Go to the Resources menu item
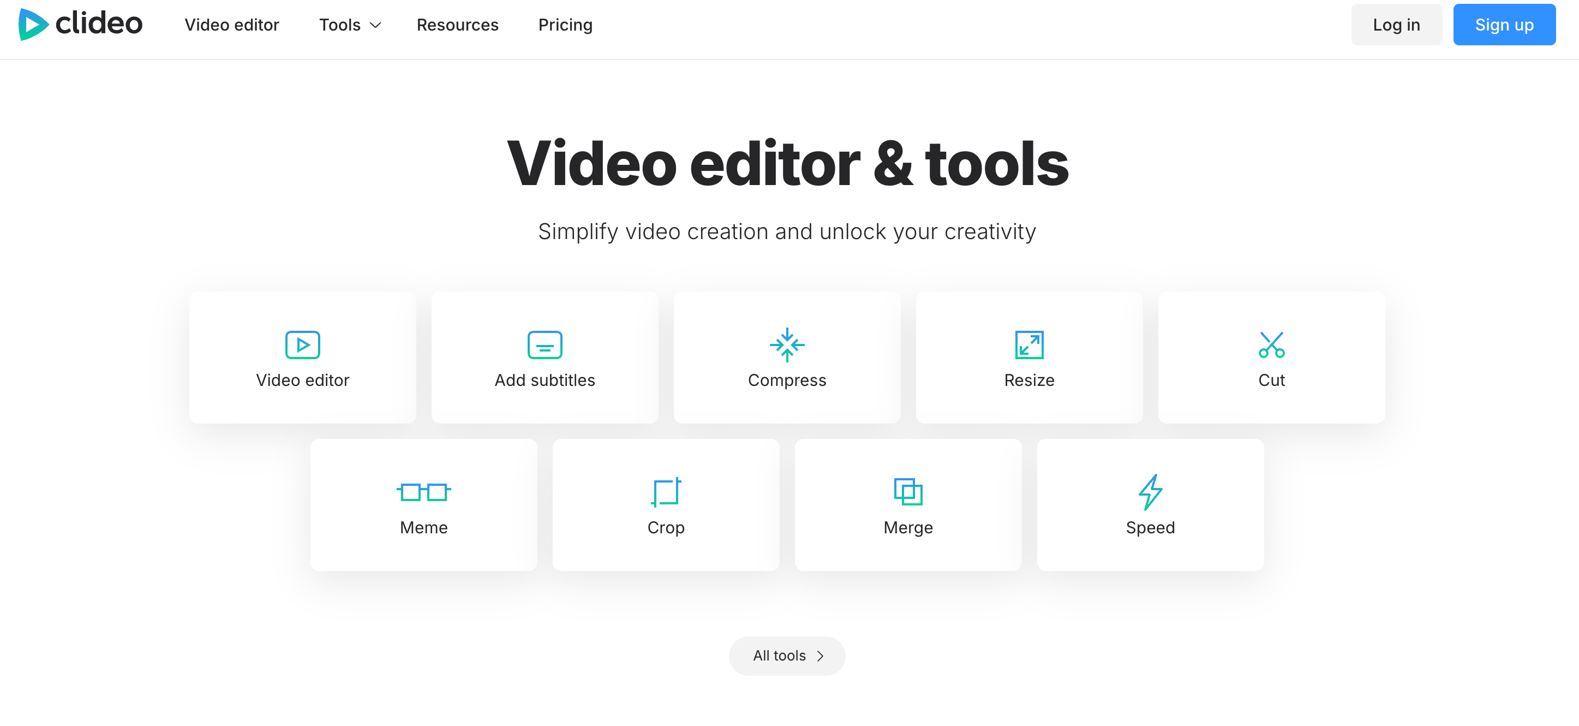The image size is (1579, 726). (x=457, y=25)
